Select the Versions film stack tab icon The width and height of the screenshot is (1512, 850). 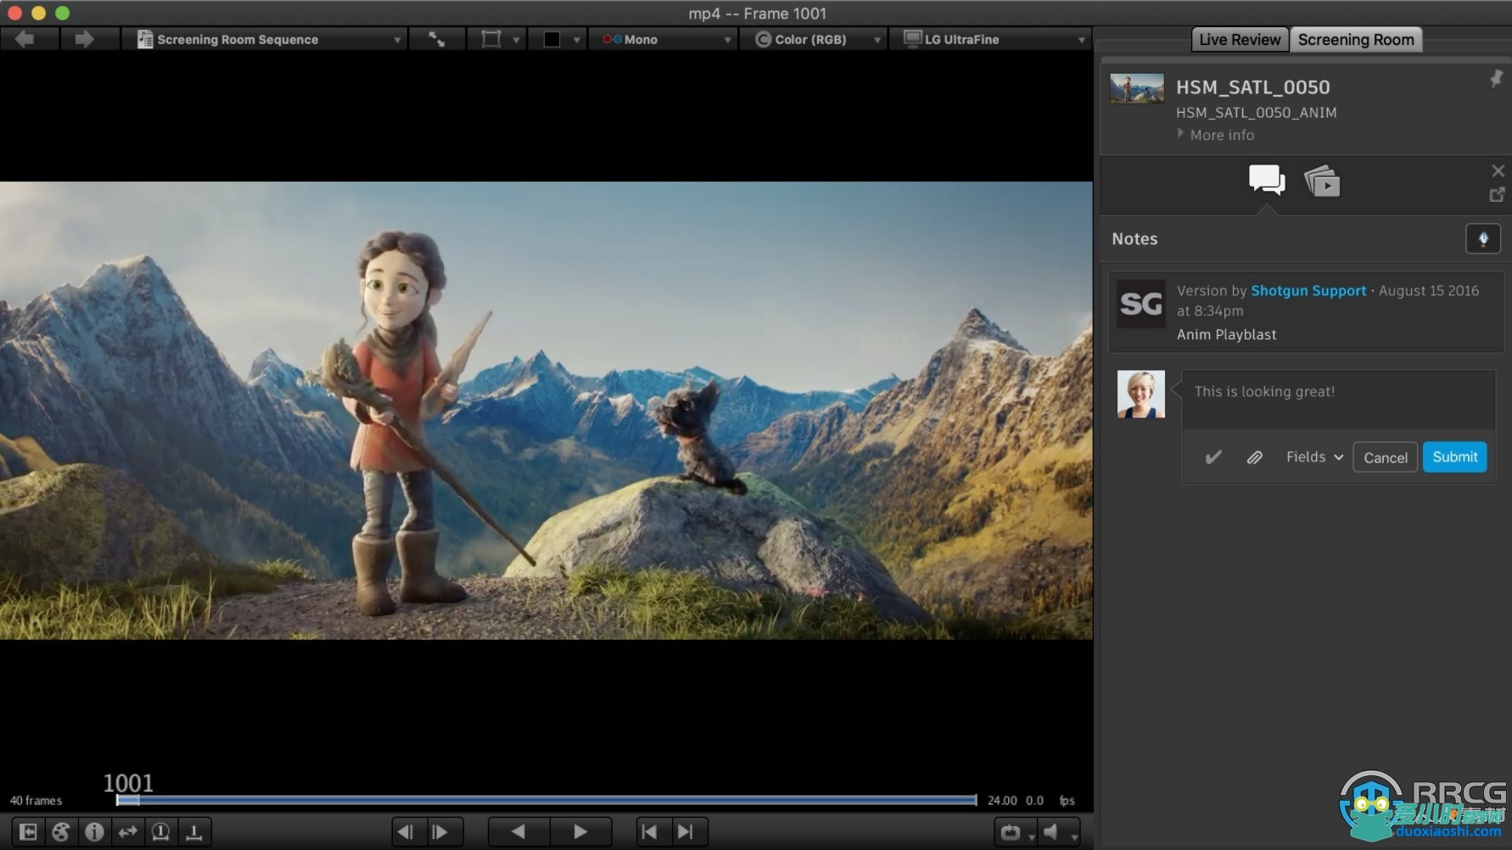pos(1322,181)
